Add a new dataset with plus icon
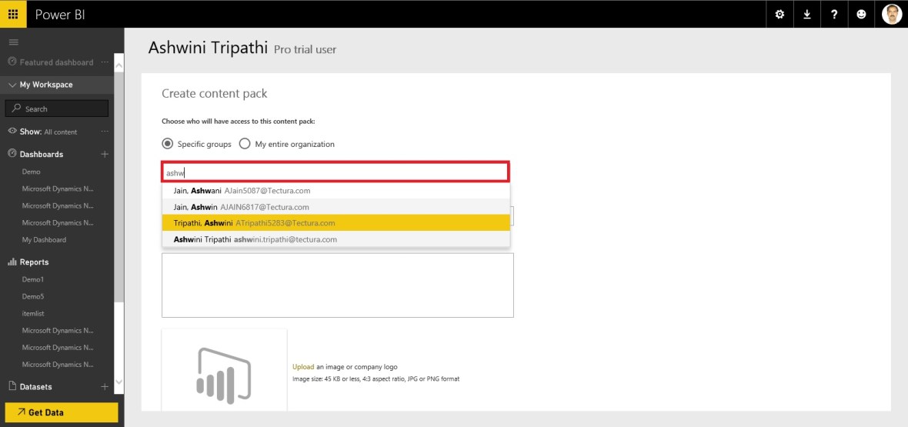Image resolution: width=908 pixels, height=427 pixels. coord(105,386)
